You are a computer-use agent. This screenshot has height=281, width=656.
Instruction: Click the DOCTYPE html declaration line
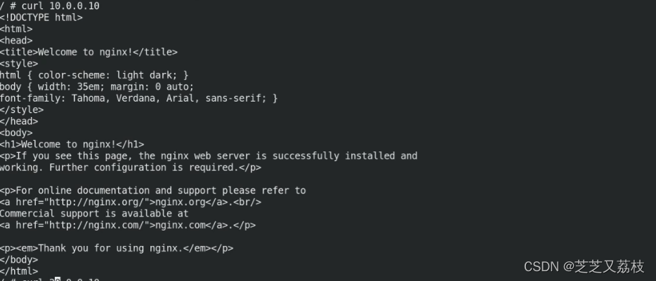[41, 18]
